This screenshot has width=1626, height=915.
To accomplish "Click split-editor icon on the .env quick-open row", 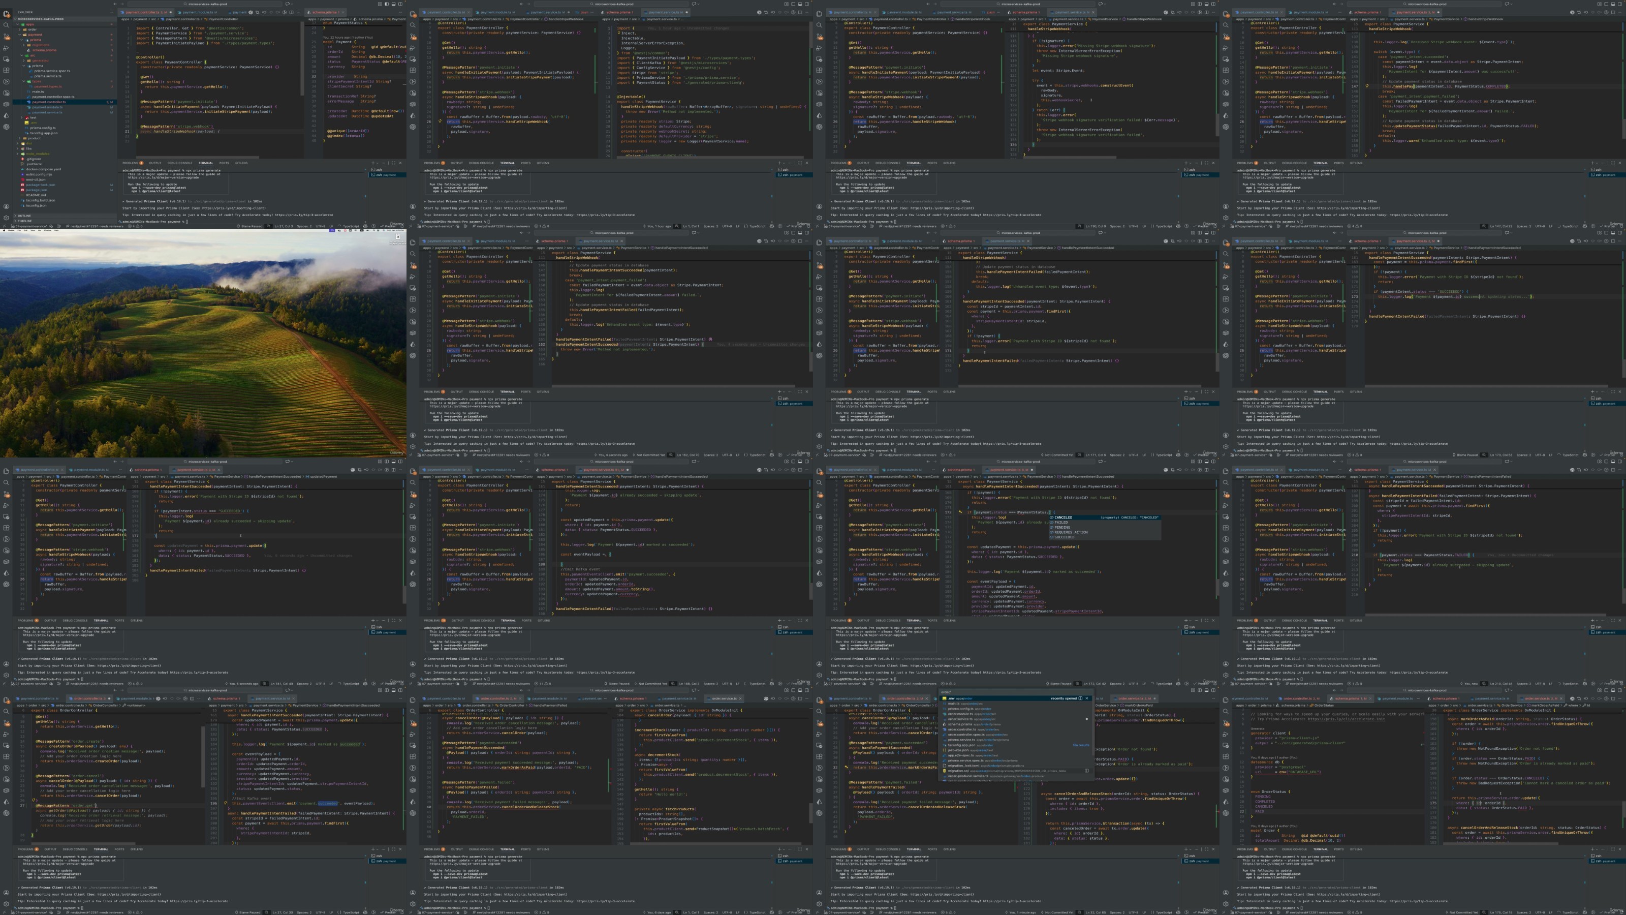I will pyautogui.click(x=1081, y=698).
